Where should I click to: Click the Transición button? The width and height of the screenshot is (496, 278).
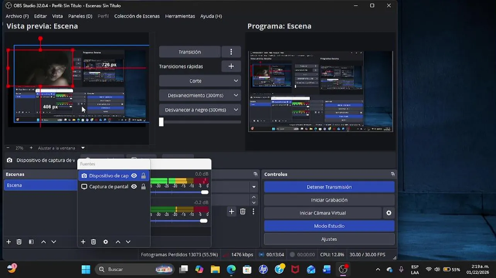coord(190,52)
